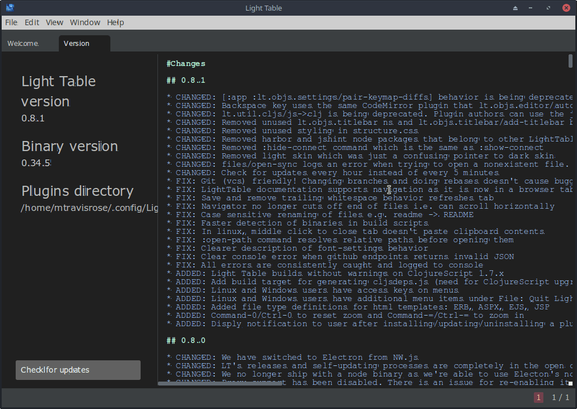The image size is (577, 409).
Task: Click 'Check for updates every hour' changelog line
Action: 333,173
